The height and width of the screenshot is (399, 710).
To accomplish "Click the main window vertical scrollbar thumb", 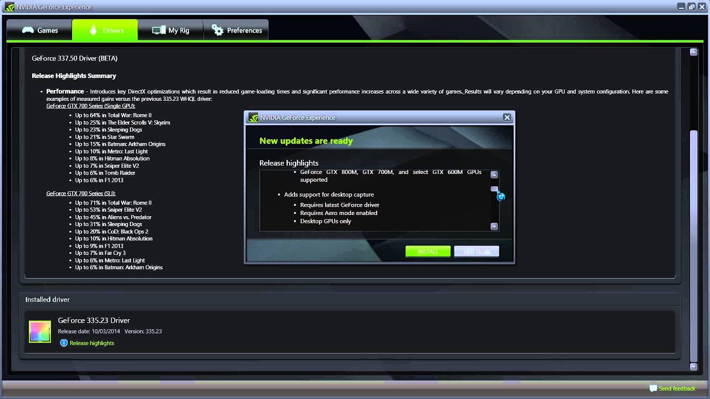I will click(693, 247).
